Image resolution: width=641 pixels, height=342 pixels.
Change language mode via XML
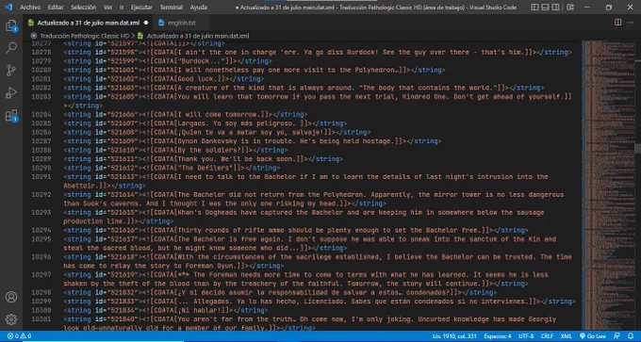(x=567, y=336)
